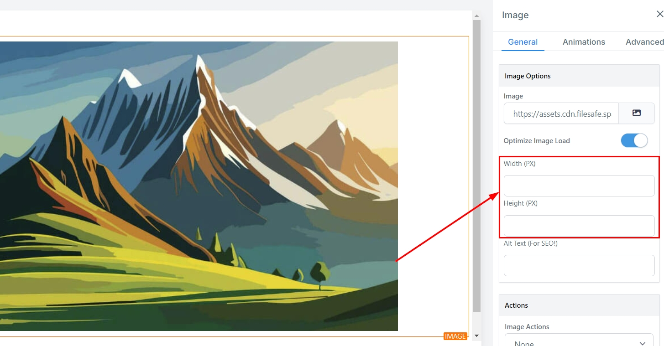Image resolution: width=664 pixels, height=346 pixels.
Task: Switch to the General tab
Action: pos(523,42)
